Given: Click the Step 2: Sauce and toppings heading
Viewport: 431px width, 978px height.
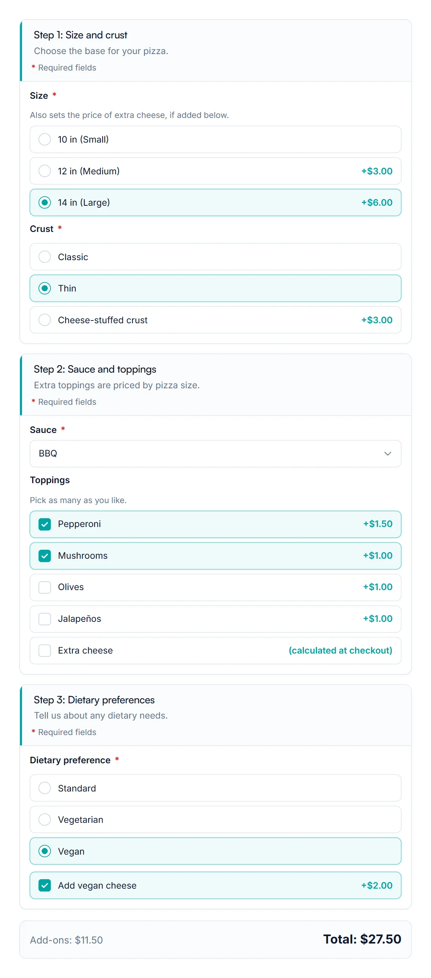Looking at the screenshot, I should (95, 369).
